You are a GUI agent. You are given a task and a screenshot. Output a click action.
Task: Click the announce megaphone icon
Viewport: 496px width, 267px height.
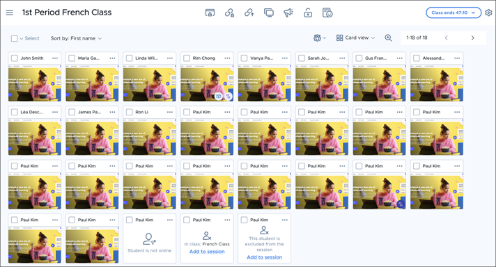pos(288,13)
